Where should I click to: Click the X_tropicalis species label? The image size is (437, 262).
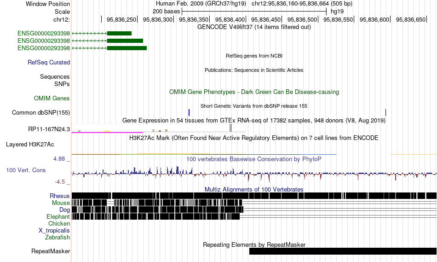point(54,231)
